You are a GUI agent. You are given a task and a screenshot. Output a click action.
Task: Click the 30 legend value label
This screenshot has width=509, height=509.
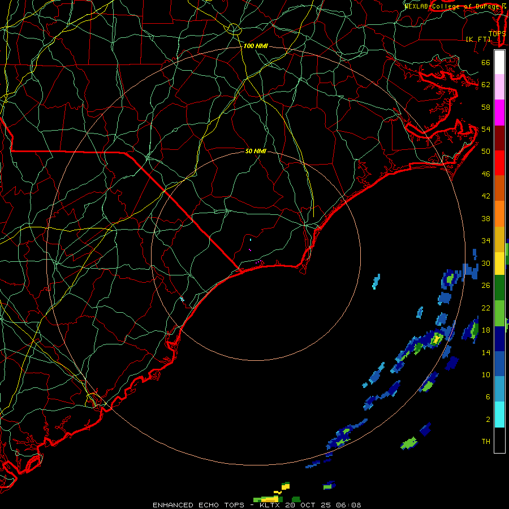pos(486,263)
